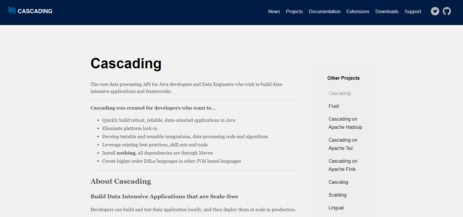Viewport: 463px width, 217px height.
Task: Click the About Cascading heading
Action: (x=121, y=181)
